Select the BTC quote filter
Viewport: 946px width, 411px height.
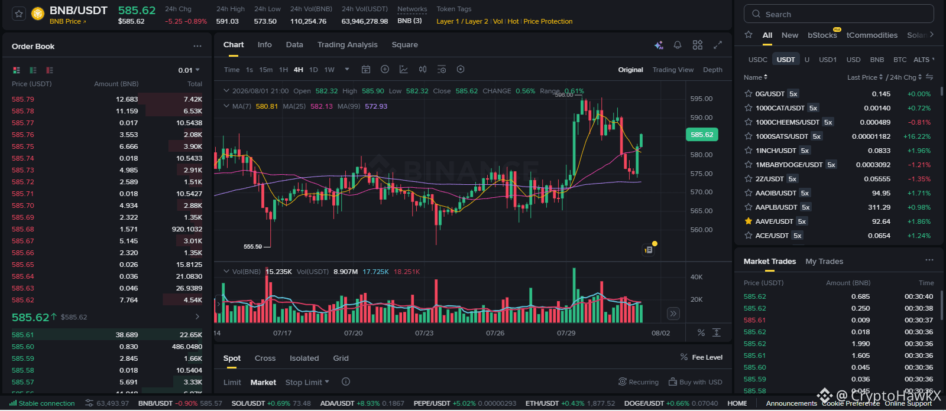[x=900, y=60]
